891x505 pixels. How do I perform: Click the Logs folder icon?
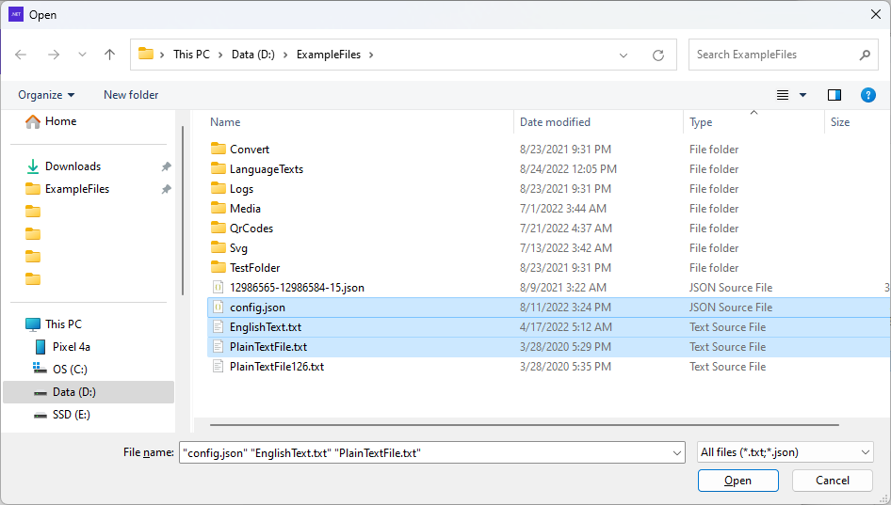[219, 188]
